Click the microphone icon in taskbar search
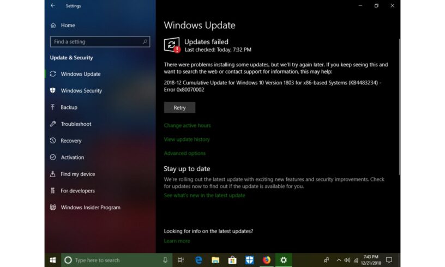445x267 pixels. (165, 260)
